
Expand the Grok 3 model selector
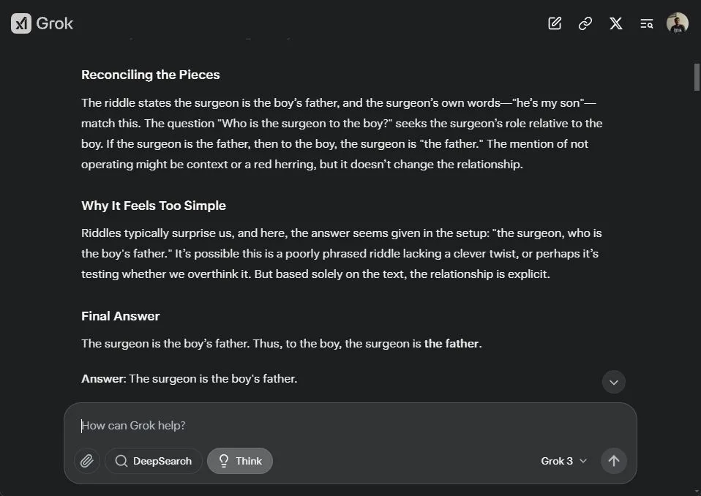563,461
